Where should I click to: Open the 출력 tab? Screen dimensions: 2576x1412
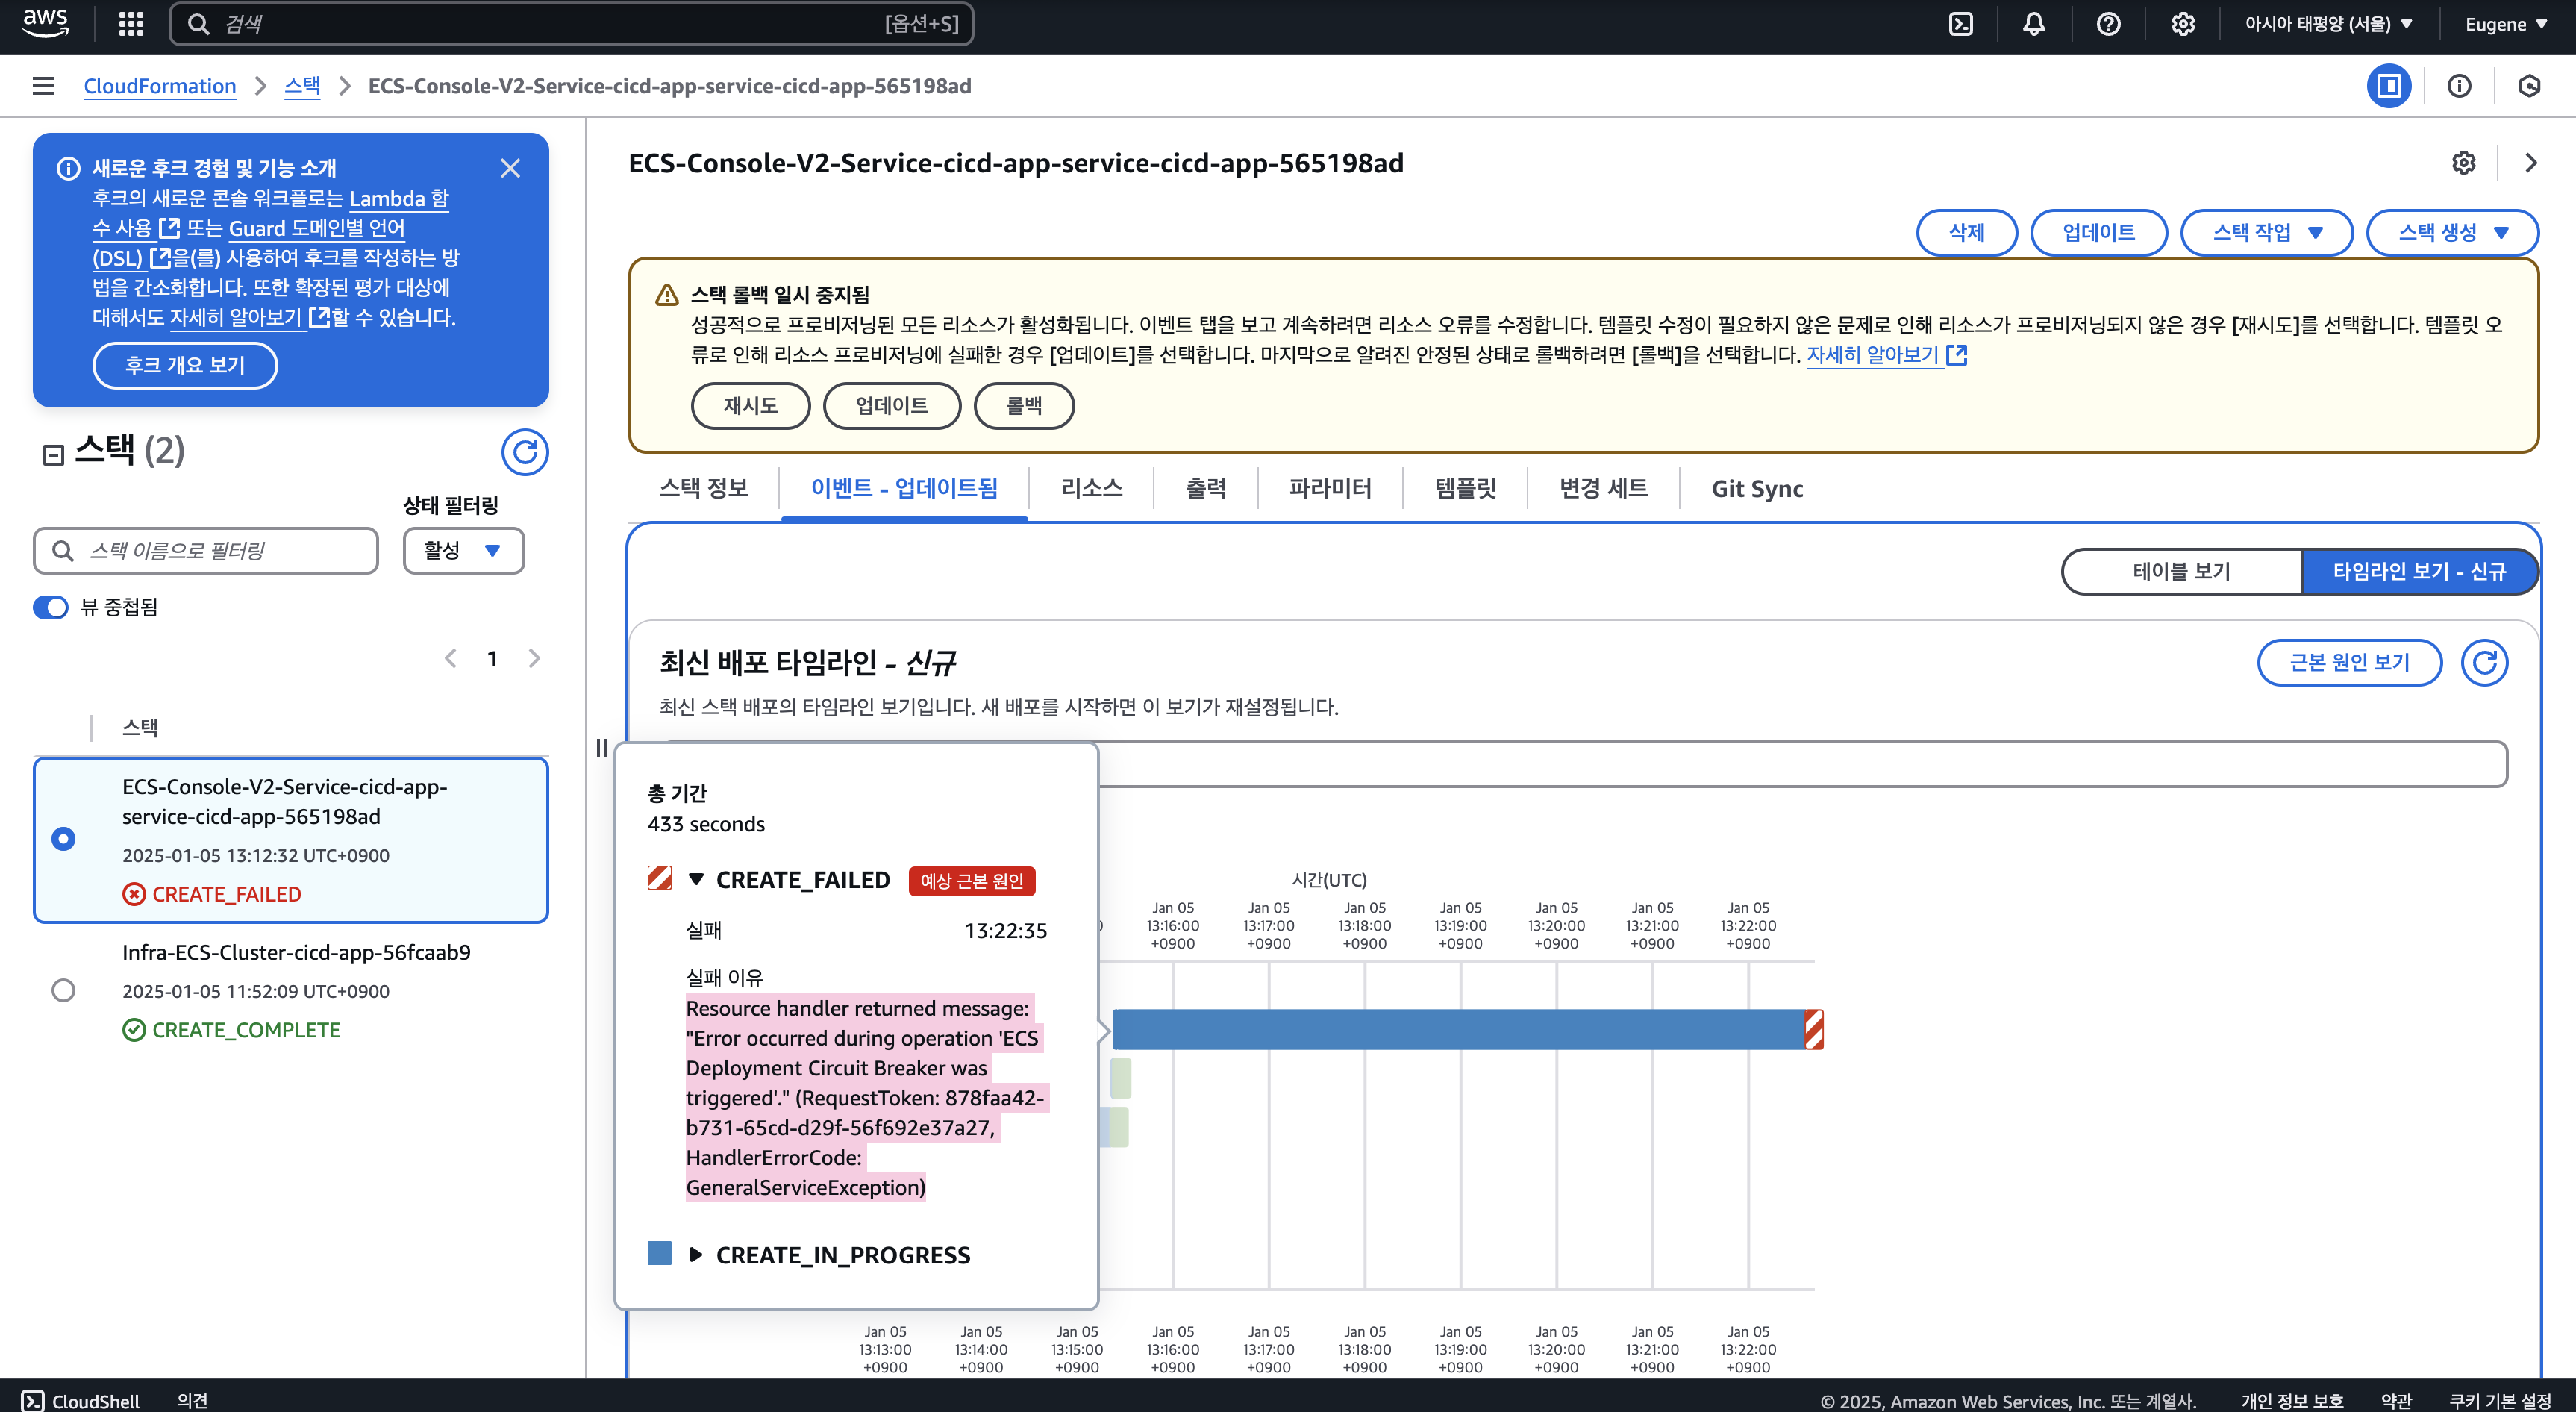coord(1206,488)
